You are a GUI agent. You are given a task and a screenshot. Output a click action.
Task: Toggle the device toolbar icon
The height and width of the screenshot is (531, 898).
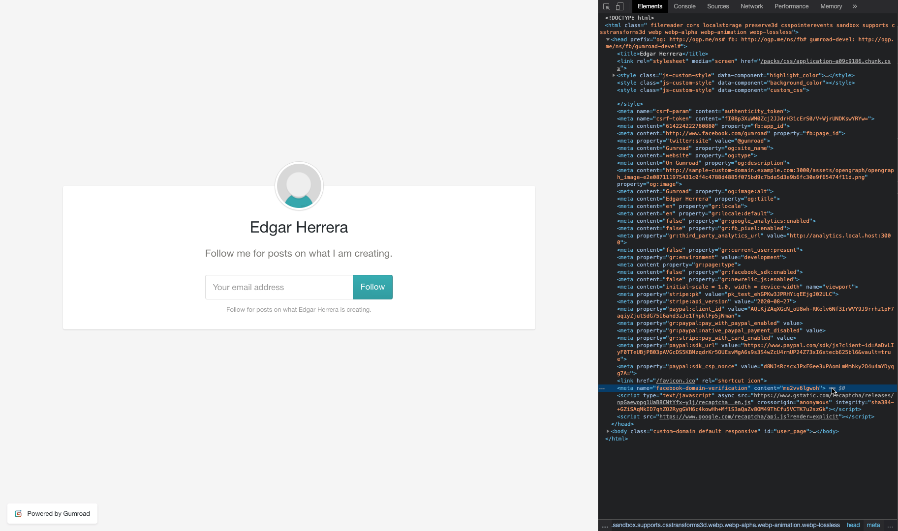tap(619, 6)
